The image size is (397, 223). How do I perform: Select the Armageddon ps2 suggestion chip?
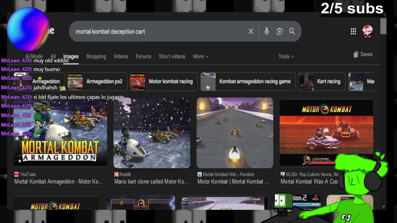tap(97, 81)
